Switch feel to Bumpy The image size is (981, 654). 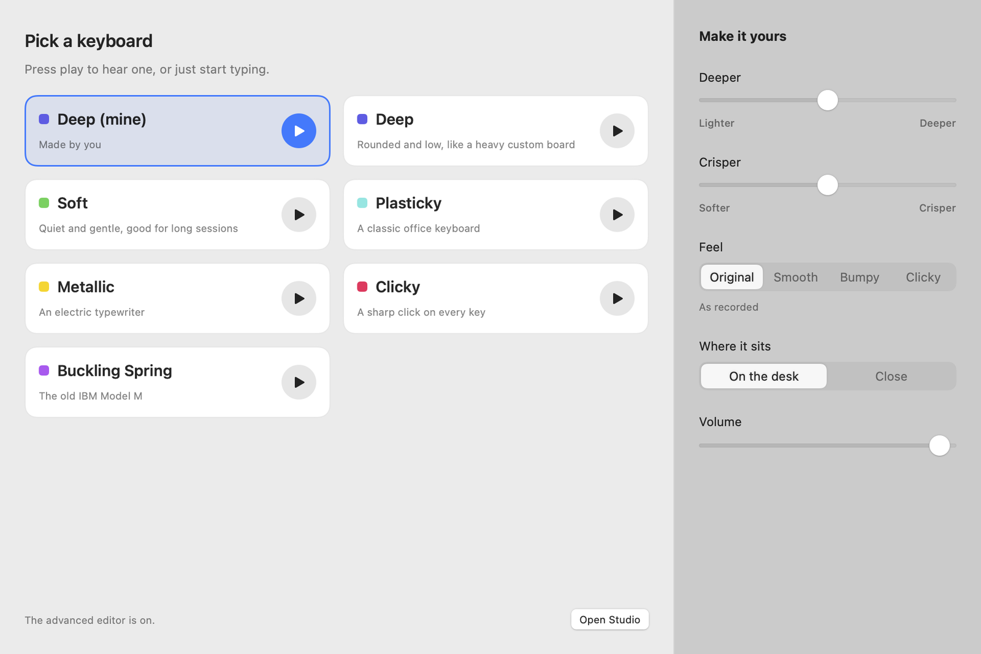[x=860, y=277]
